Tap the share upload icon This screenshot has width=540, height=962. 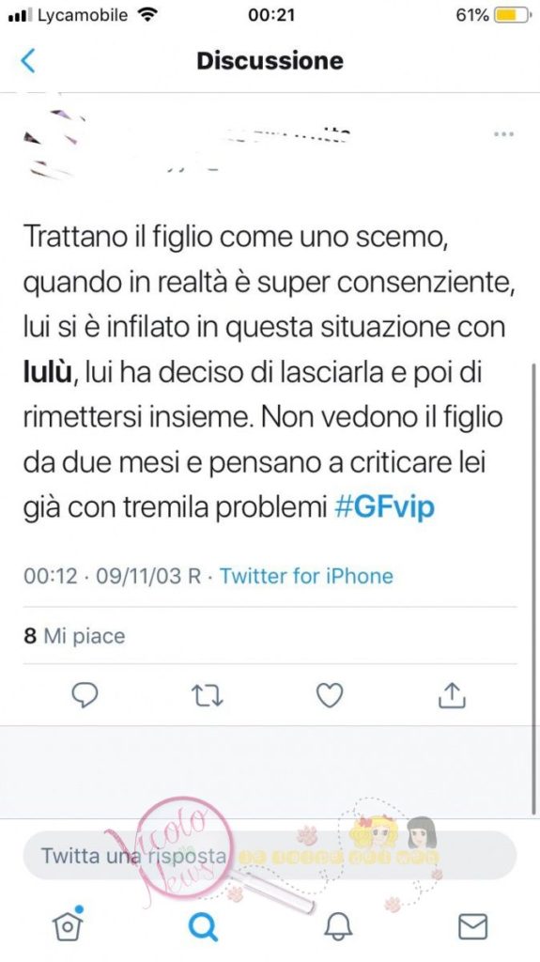point(453,695)
